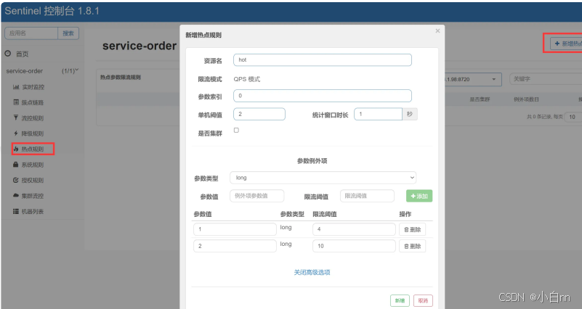Delete the exception row with value 1
This screenshot has height=309, width=582.
pos(413,229)
